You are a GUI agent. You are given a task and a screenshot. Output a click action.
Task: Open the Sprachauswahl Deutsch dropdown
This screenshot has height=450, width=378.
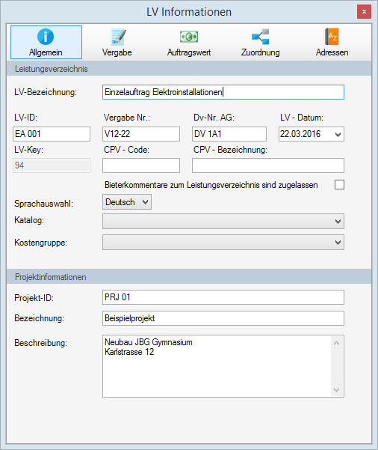(x=127, y=202)
